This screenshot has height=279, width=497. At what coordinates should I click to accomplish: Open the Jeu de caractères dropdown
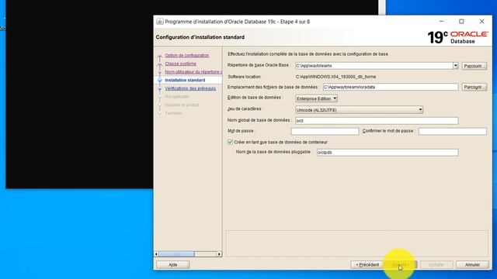359,110
